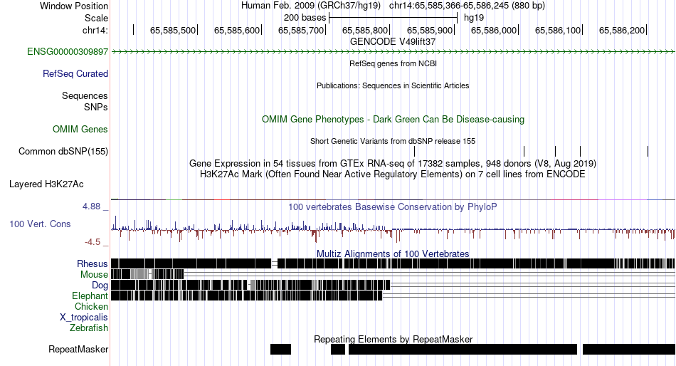
Task: Click the PhyloP conservation graph
Action: (x=393, y=229)
